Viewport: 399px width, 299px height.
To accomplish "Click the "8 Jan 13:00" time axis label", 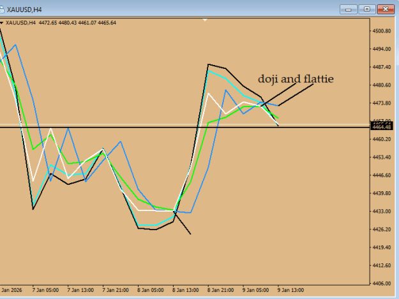I will pyautogui.click(x=186, y=290).
